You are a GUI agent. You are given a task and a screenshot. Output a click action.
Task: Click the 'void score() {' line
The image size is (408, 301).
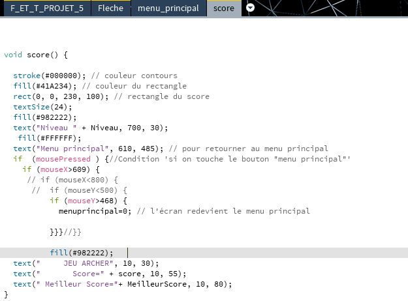coord(36,55)
